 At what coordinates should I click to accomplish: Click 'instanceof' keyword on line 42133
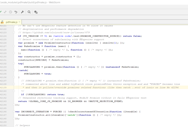coord(113,67)
